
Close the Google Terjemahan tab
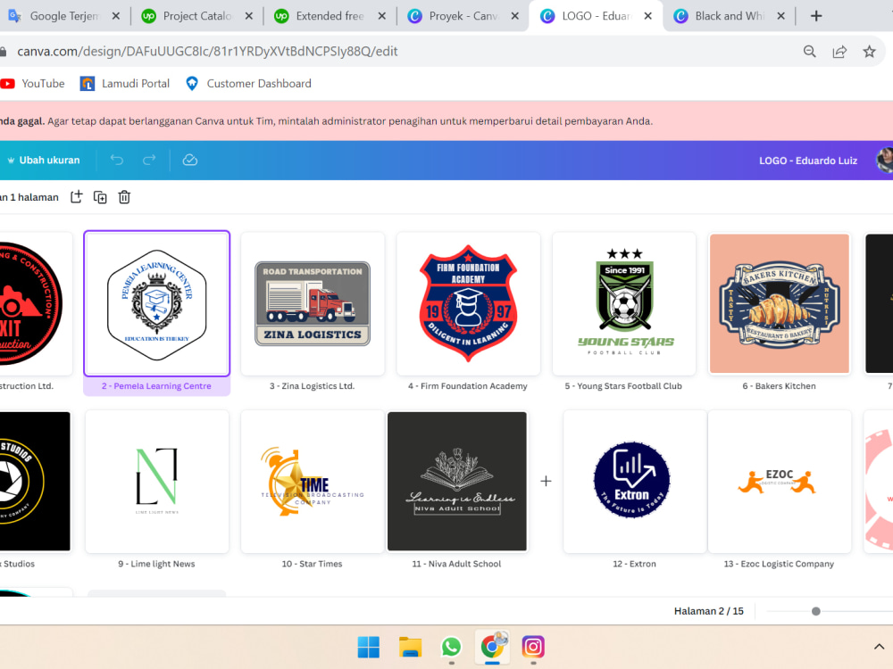click(x=115, y=16)
